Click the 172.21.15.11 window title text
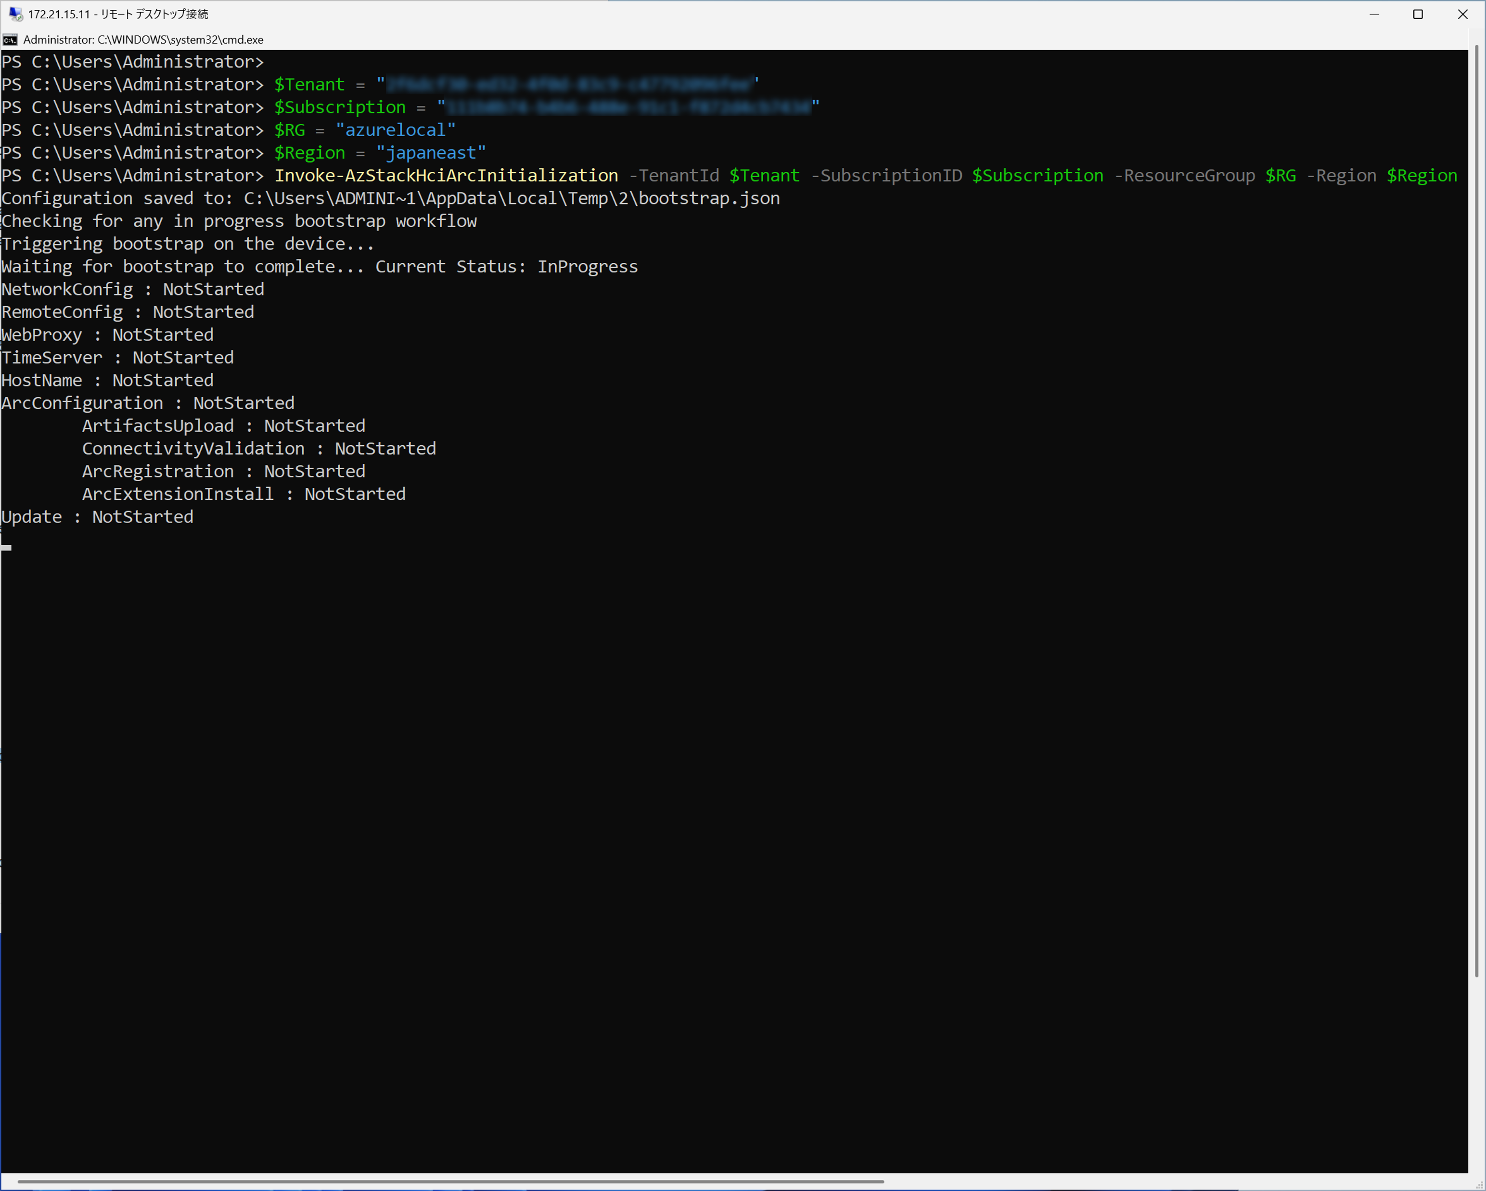This screenshot has width=1486, height=1191. click(x=117, y=14)
